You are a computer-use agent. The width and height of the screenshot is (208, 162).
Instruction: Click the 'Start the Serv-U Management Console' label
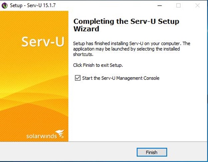[121, 78]
